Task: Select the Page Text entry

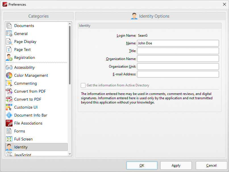Action: coord(36,49)
